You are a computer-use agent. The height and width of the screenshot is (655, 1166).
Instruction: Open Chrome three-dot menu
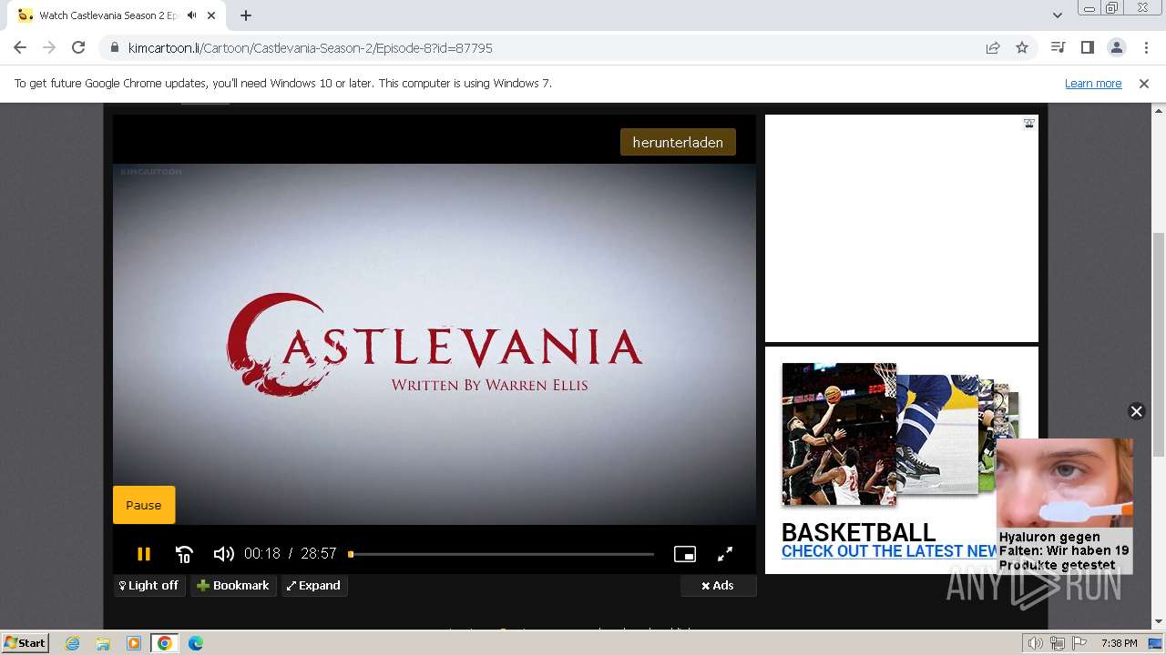click(1145, 47)
